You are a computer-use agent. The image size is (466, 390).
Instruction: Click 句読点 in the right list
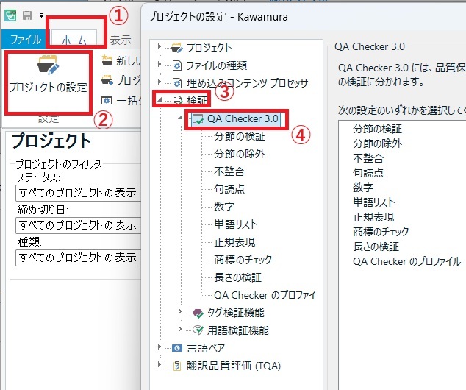pyautogui.click(x=368, y=172)
